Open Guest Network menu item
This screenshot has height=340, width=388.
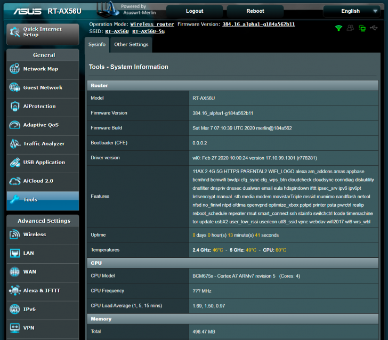pos(43,89)
